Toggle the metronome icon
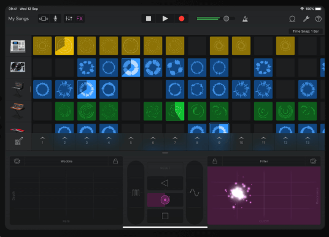This screenshot has width=329, height=237. (x=245, y=19)
